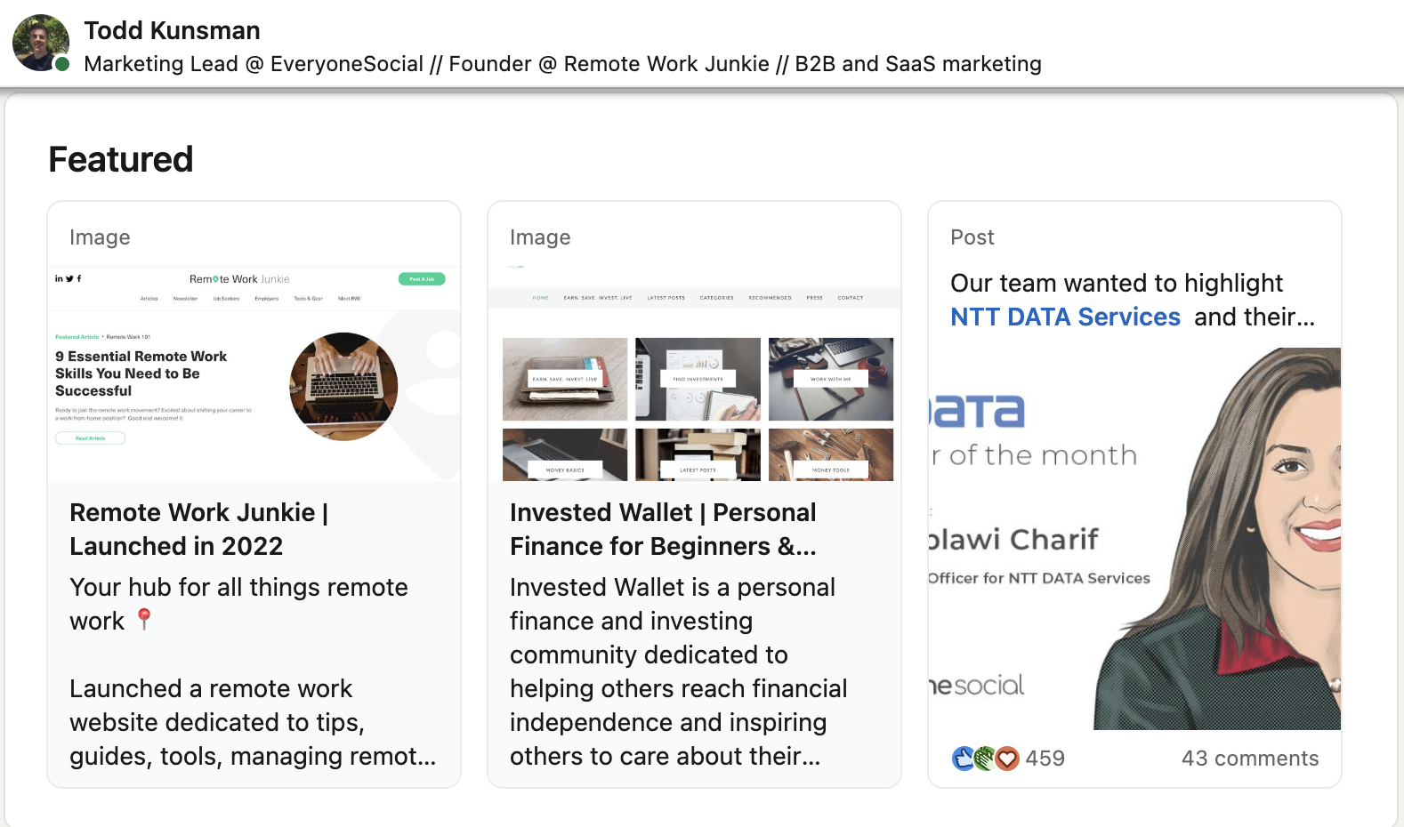This screenshot has width=1404, height=827.
Task: Click the Articles item in Remote Work Junkie nav
Action: pyautogui.click(x=149, y=297)
